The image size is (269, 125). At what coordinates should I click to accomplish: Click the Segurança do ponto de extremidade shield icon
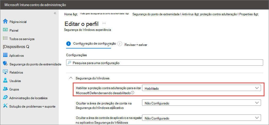pyautogui.click(x=5, y=64)
